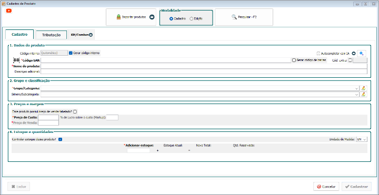Click the Cadastro de Produto window icon
This screenshot has height=195, width=379.
(3, 4)
